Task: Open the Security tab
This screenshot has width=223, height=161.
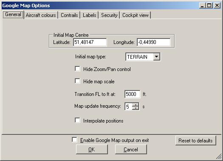Action: coord(109,15)
